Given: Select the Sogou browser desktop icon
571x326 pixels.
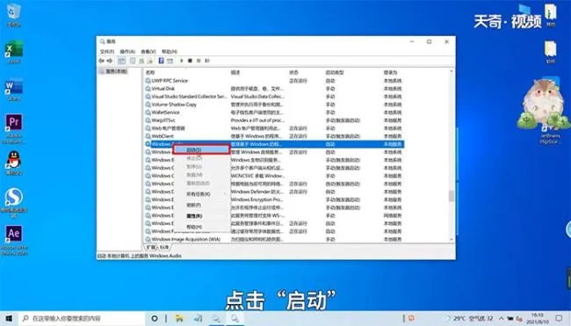Looking at the screenshot, I should pyautogui.click(x=14, y=202).
